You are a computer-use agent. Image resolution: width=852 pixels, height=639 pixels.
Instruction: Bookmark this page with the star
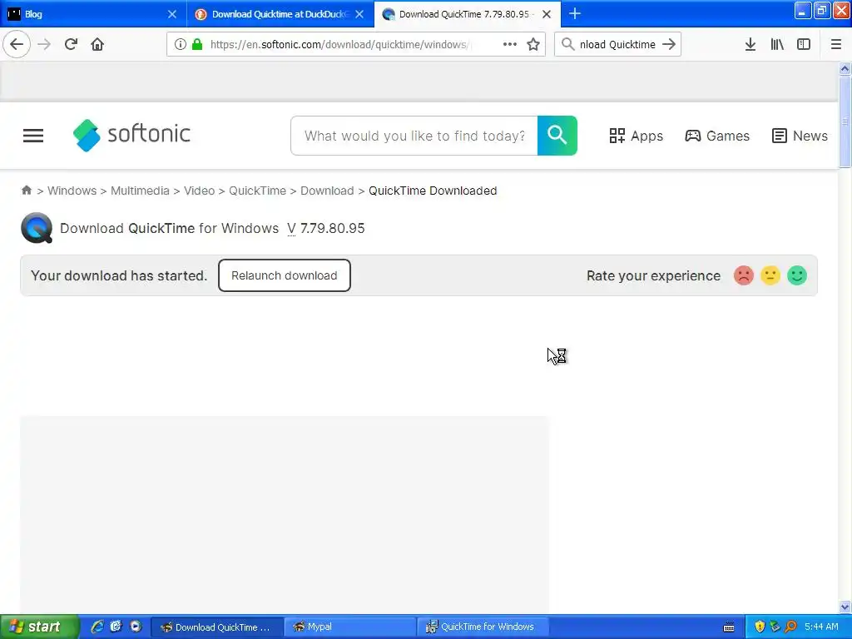tap(533, 44)
